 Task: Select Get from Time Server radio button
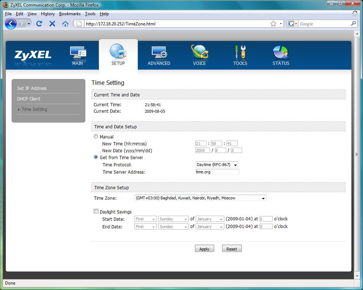96,157
